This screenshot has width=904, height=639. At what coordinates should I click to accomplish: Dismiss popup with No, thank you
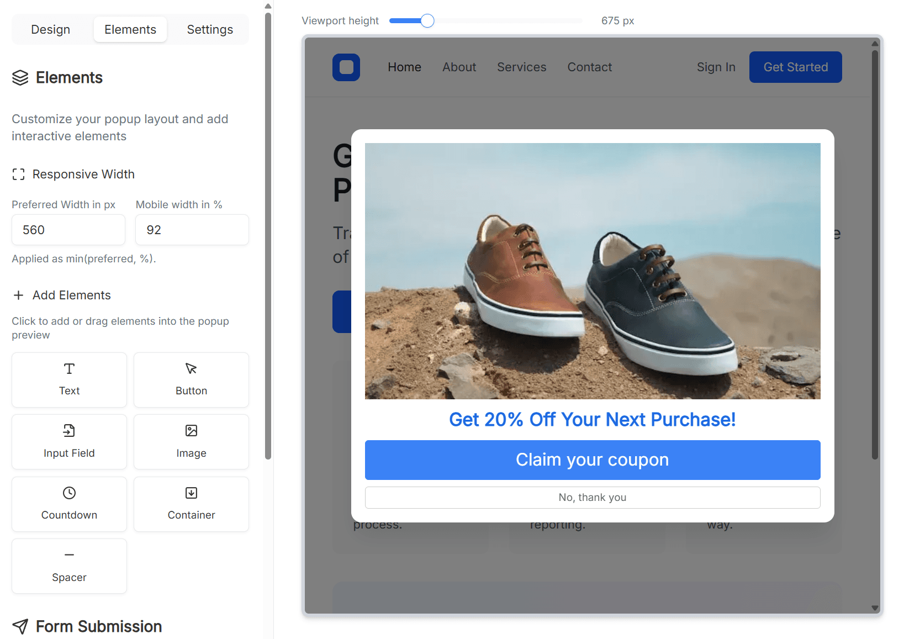pyautogui.click(x=593, y=498)
